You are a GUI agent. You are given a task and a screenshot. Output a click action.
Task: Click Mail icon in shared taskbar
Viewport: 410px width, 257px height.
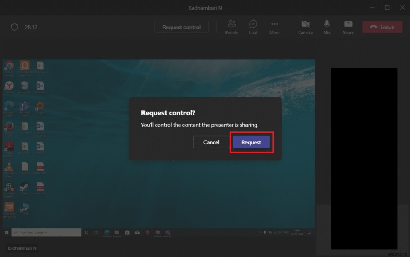(x=137, y=232)
